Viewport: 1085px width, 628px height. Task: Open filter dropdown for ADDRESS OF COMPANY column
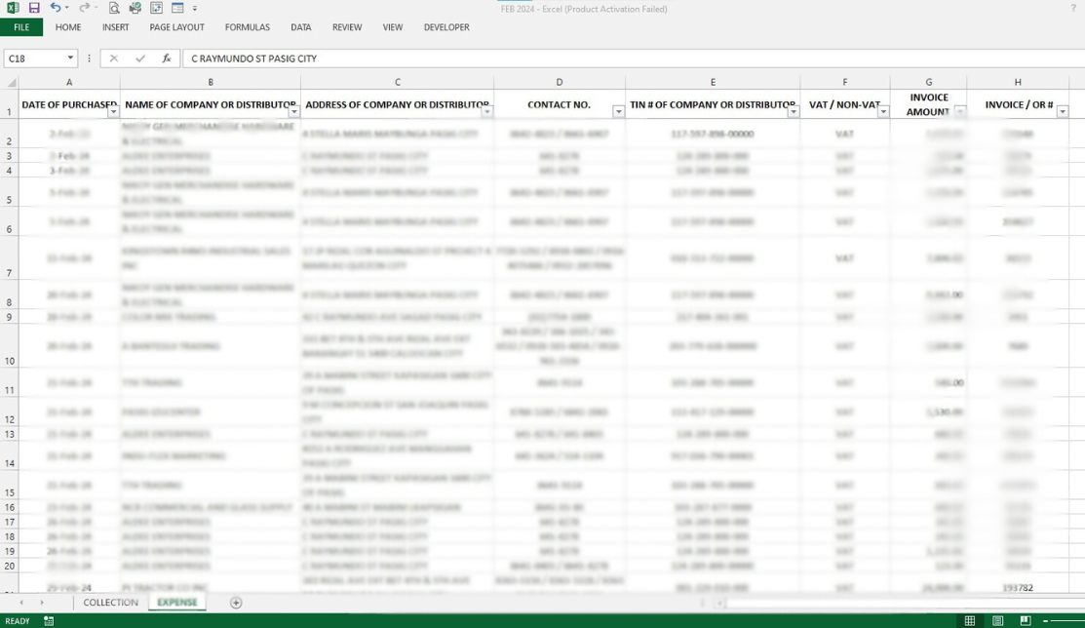click(487, 111)
